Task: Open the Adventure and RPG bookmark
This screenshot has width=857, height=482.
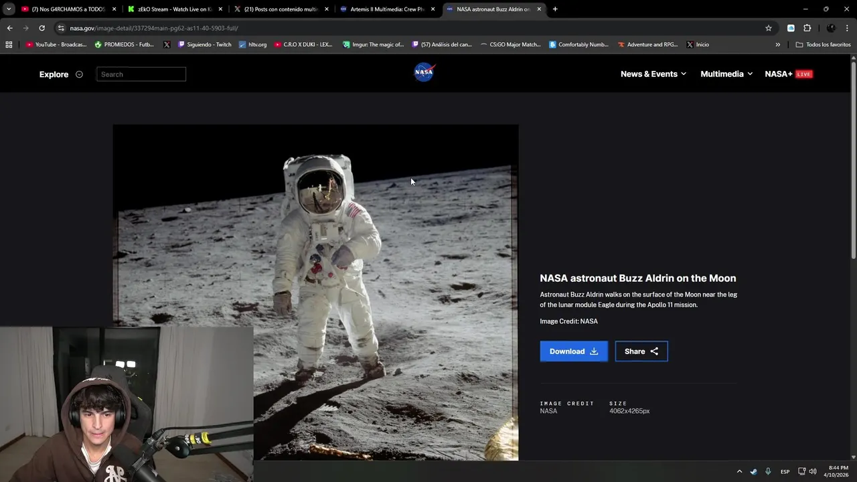Action: (x=647, y=45)
